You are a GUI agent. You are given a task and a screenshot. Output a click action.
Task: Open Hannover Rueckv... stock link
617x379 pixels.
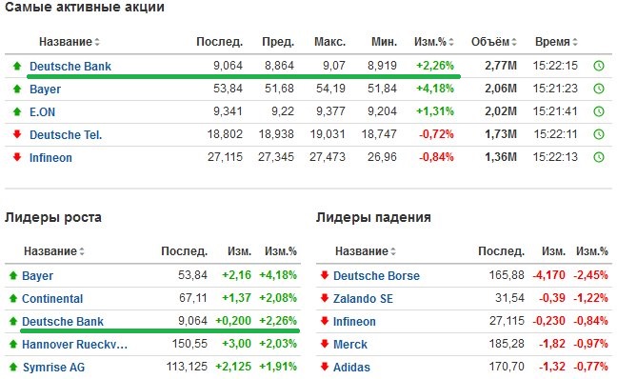click(75, 345)
